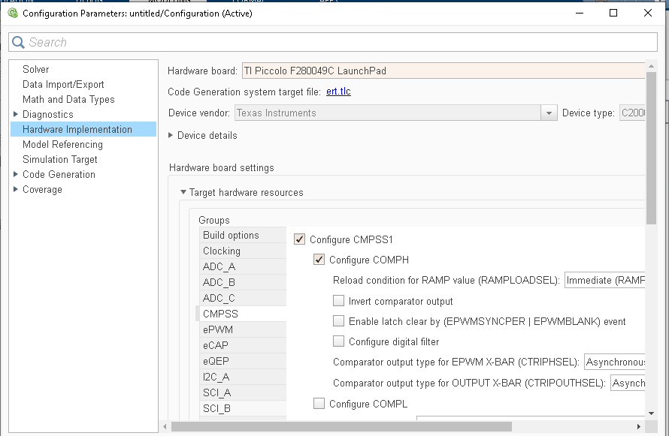Select the ADC_A group

pyautogui.click(x=219, y=266)
